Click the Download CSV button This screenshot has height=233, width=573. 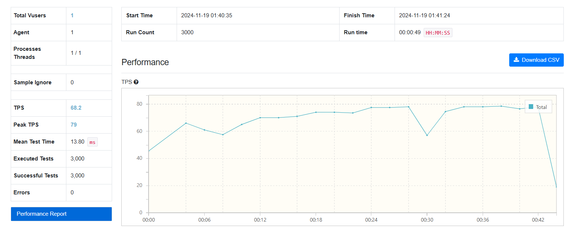tap(536, 60)
